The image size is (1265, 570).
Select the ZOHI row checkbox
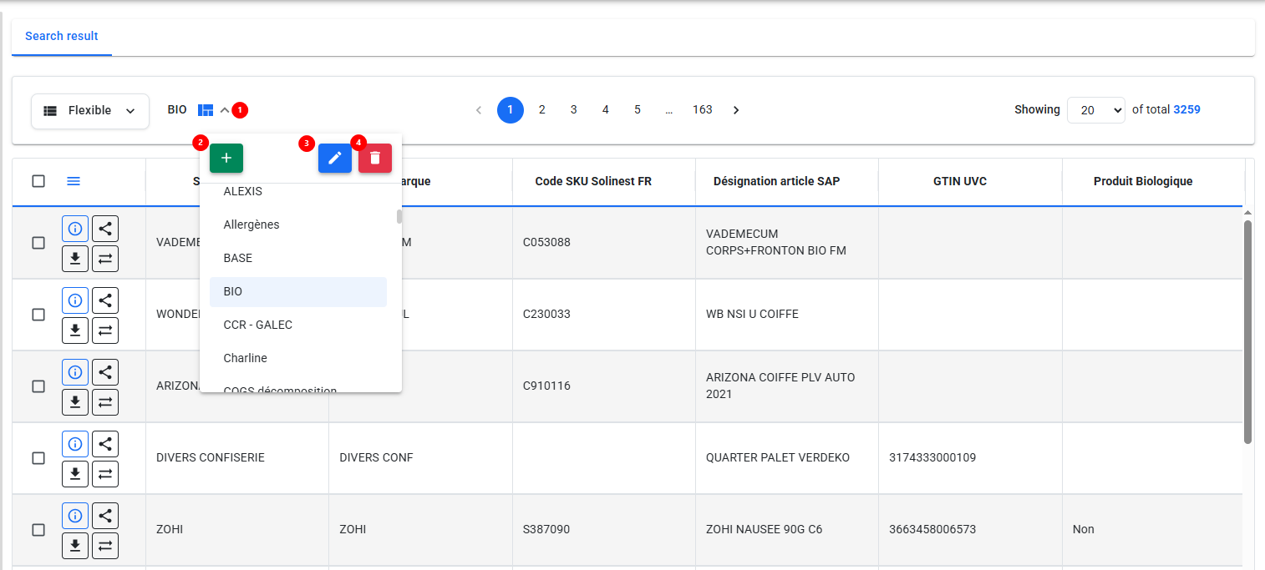click(38, 530)
